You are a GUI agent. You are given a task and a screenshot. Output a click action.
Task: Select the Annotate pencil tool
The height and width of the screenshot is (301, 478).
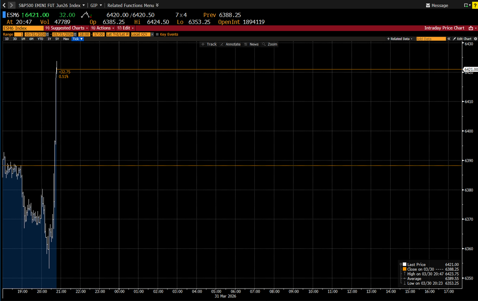[x=230, y=44]
